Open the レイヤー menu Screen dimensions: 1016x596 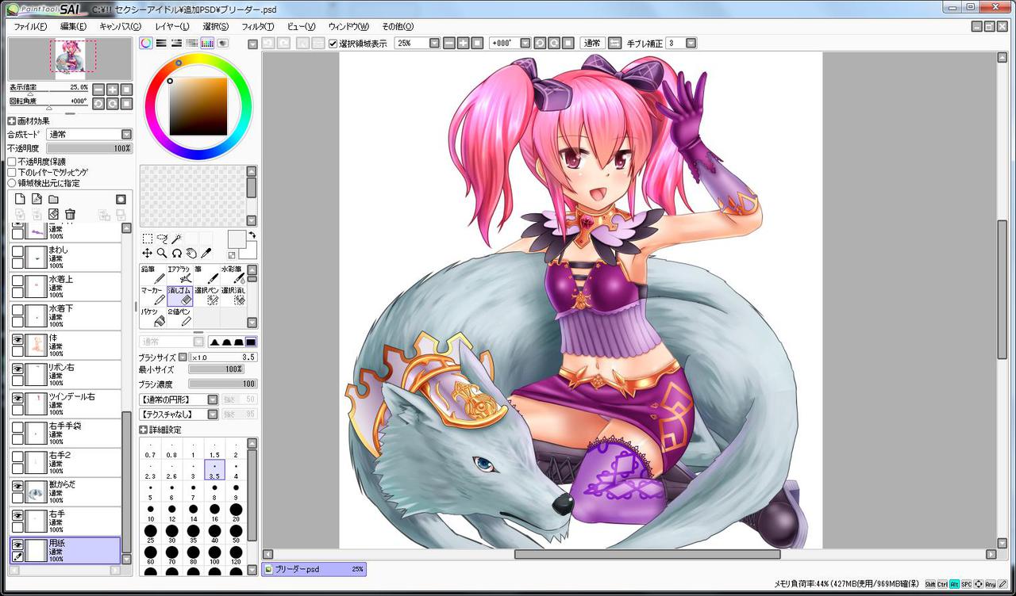pos(172,26)
